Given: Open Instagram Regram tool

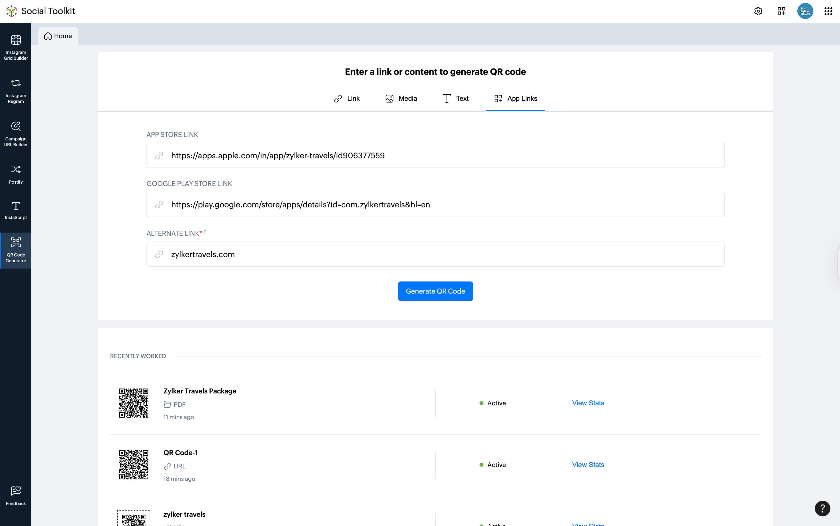Looking at the screenshot, I should (x=16, y=91).
